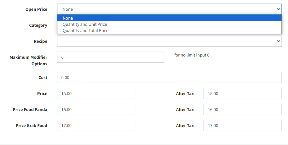The height and width of the screenshot is (145, 288).
Task: Click the Open Price label
Action: [x=36, y=9]
